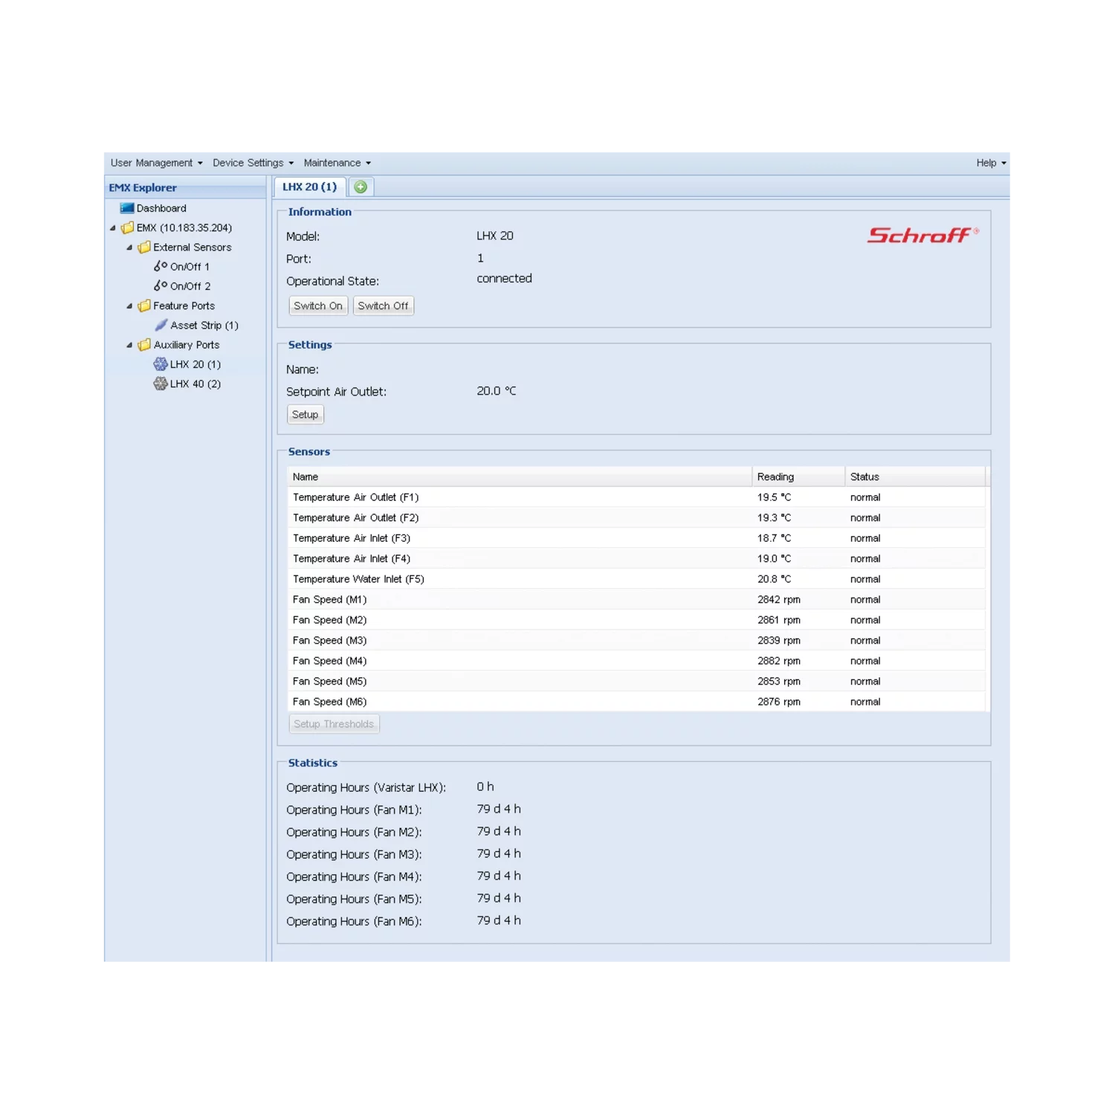The height and width of the screenshot is (1115, 1115).
Task: Click the On/Off 1 sensor icon
Action: point(161,266)
